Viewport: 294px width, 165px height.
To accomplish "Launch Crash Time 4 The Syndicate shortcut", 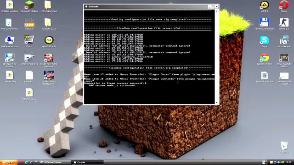I will tap(49, 60).
